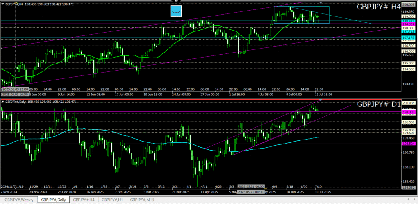Click the 195.665 price on H4 axis

click(x=408, y=55)
